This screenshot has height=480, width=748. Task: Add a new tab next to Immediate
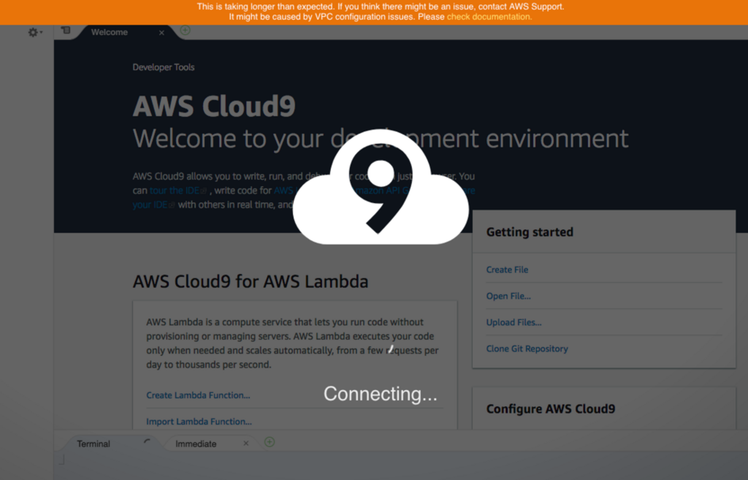(x=269, y=442)
